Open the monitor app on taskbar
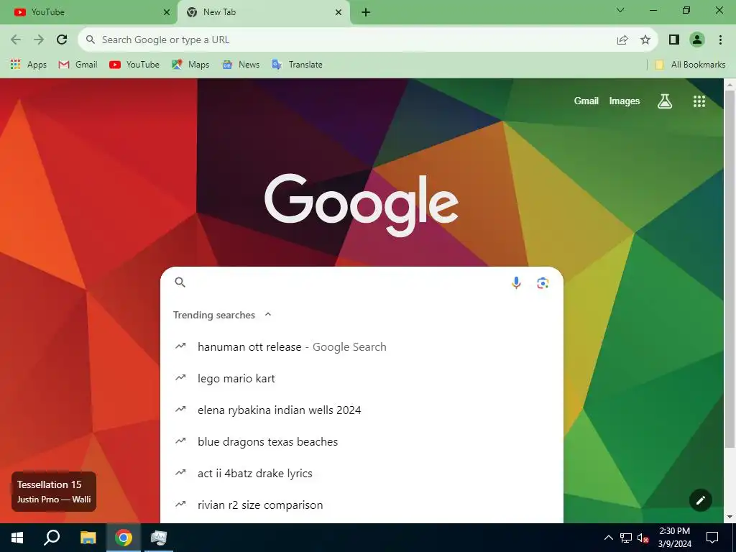Viewport: 736px width, 552px height. pos(159,538)
